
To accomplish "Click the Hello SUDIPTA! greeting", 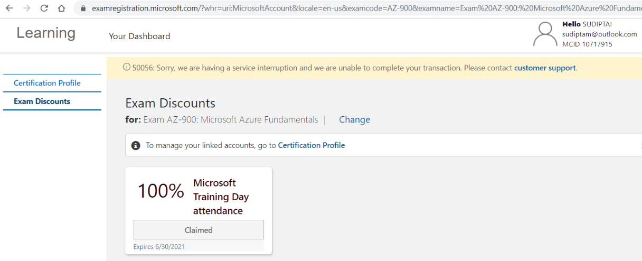I will coord(587,24).
